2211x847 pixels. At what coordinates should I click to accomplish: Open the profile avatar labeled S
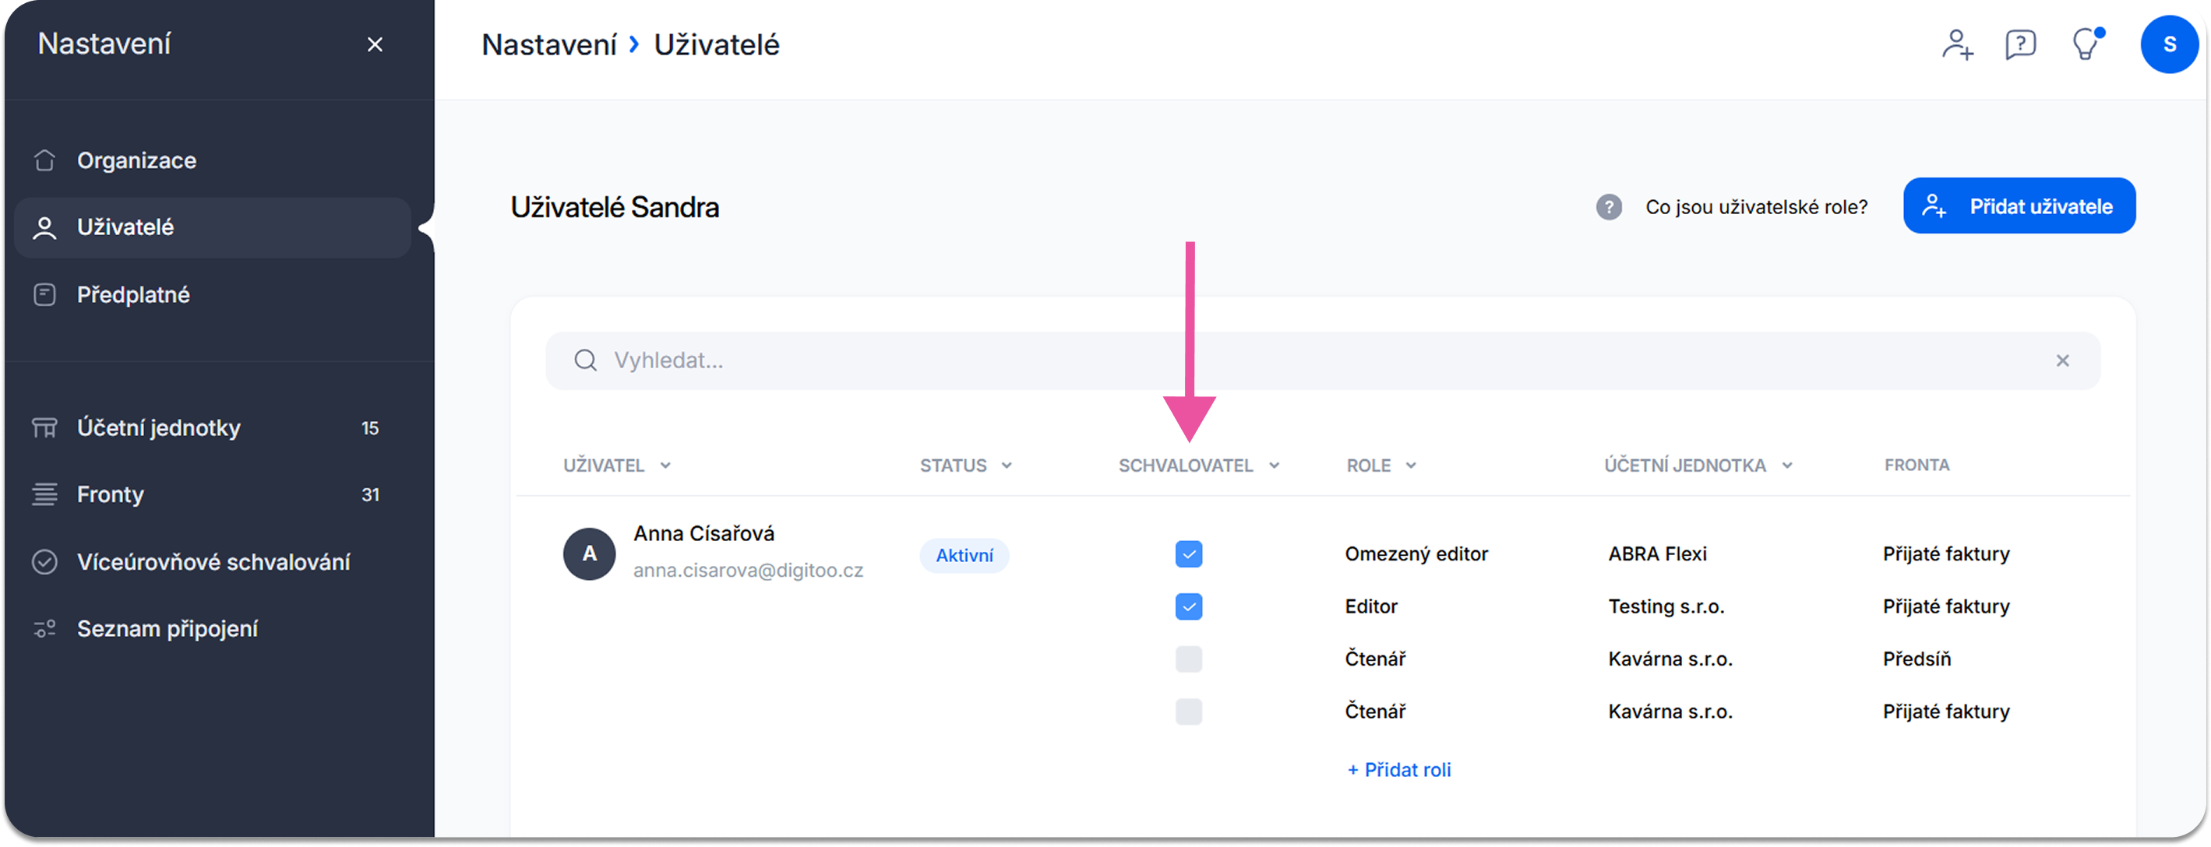pos(2168,44)
